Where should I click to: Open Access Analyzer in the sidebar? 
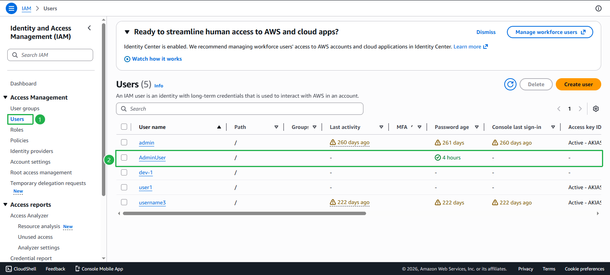pos(29,215)
